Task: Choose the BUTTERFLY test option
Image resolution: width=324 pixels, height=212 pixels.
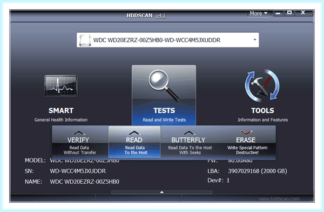Action: pos(188,142)
